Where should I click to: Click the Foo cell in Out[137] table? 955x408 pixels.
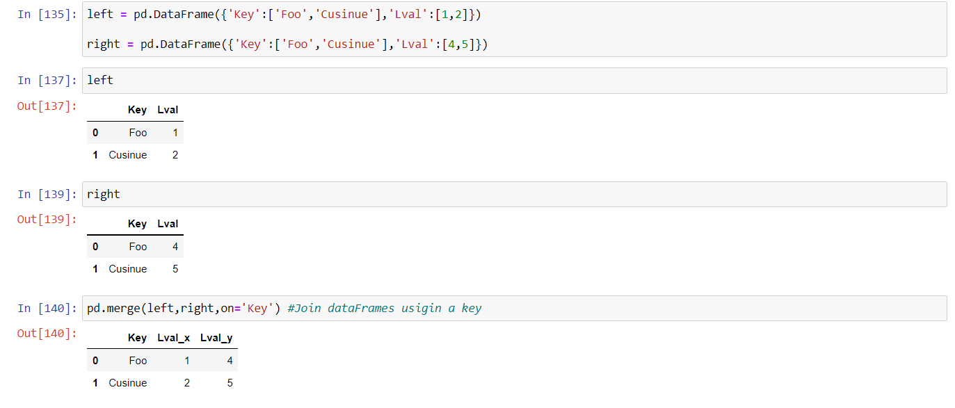click(138, 133)
